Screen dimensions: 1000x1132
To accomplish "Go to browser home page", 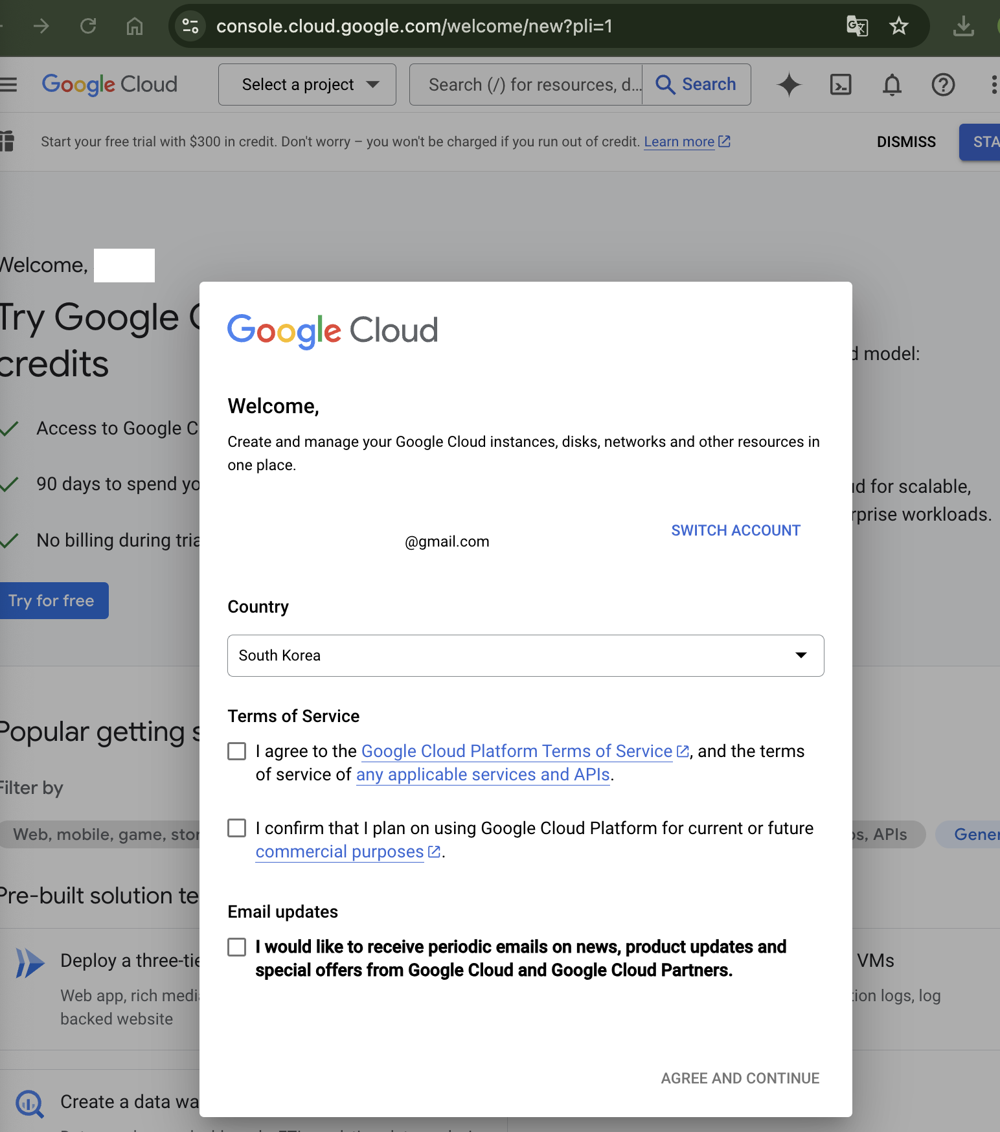I will point(135,26).
